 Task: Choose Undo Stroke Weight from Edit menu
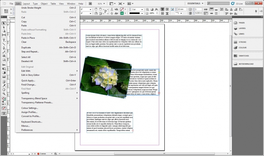[x=47, y=8]
